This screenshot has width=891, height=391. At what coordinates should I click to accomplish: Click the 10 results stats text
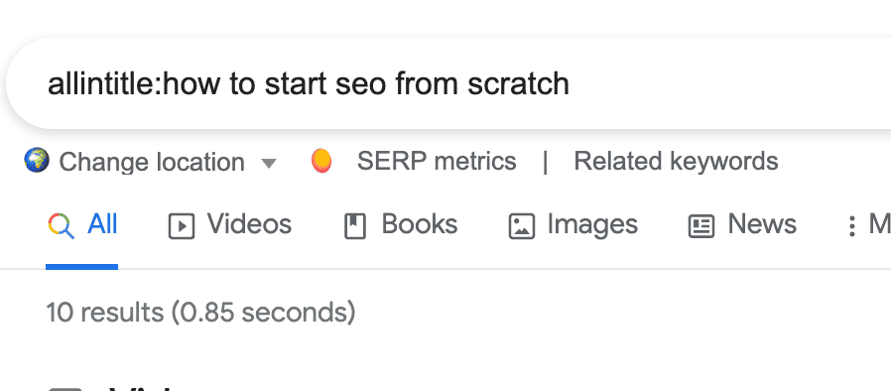click(200, 313)
